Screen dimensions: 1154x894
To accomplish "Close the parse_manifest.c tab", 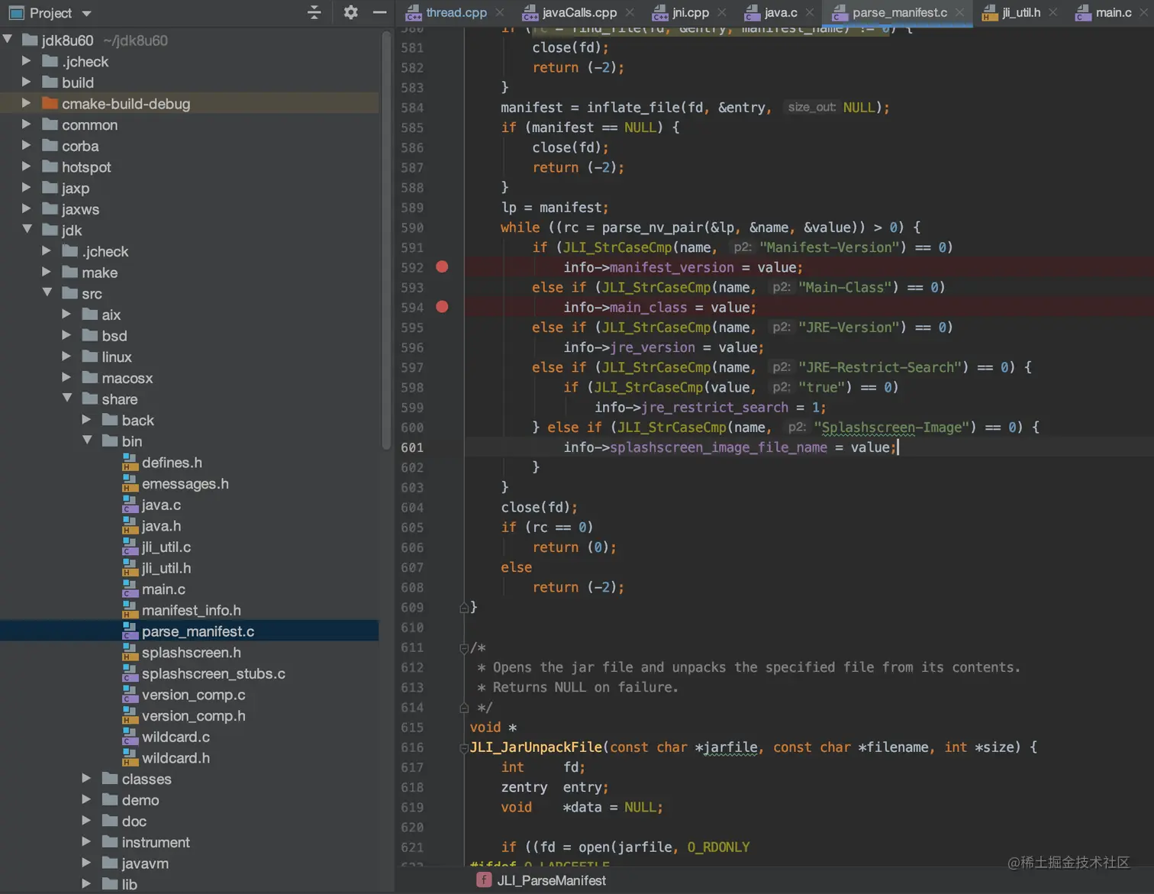I will (959, 12).
